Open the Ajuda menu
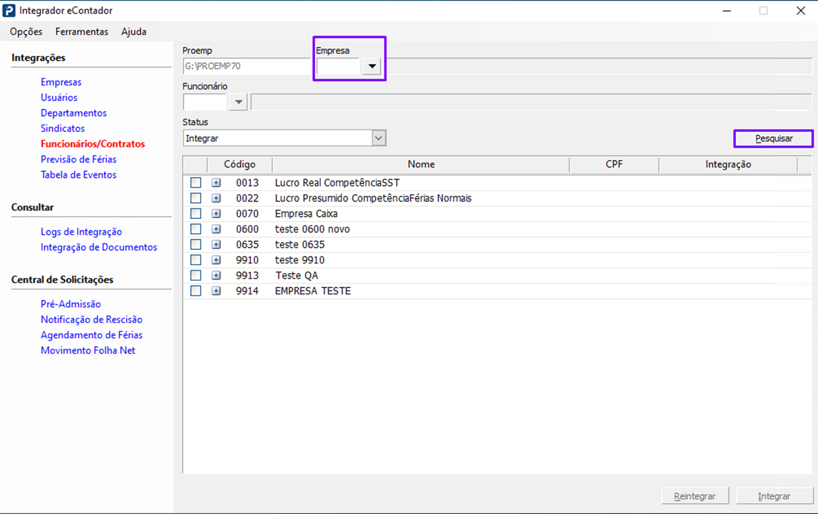Viewport: 818px width, 514px height. [x=134, y=32]
